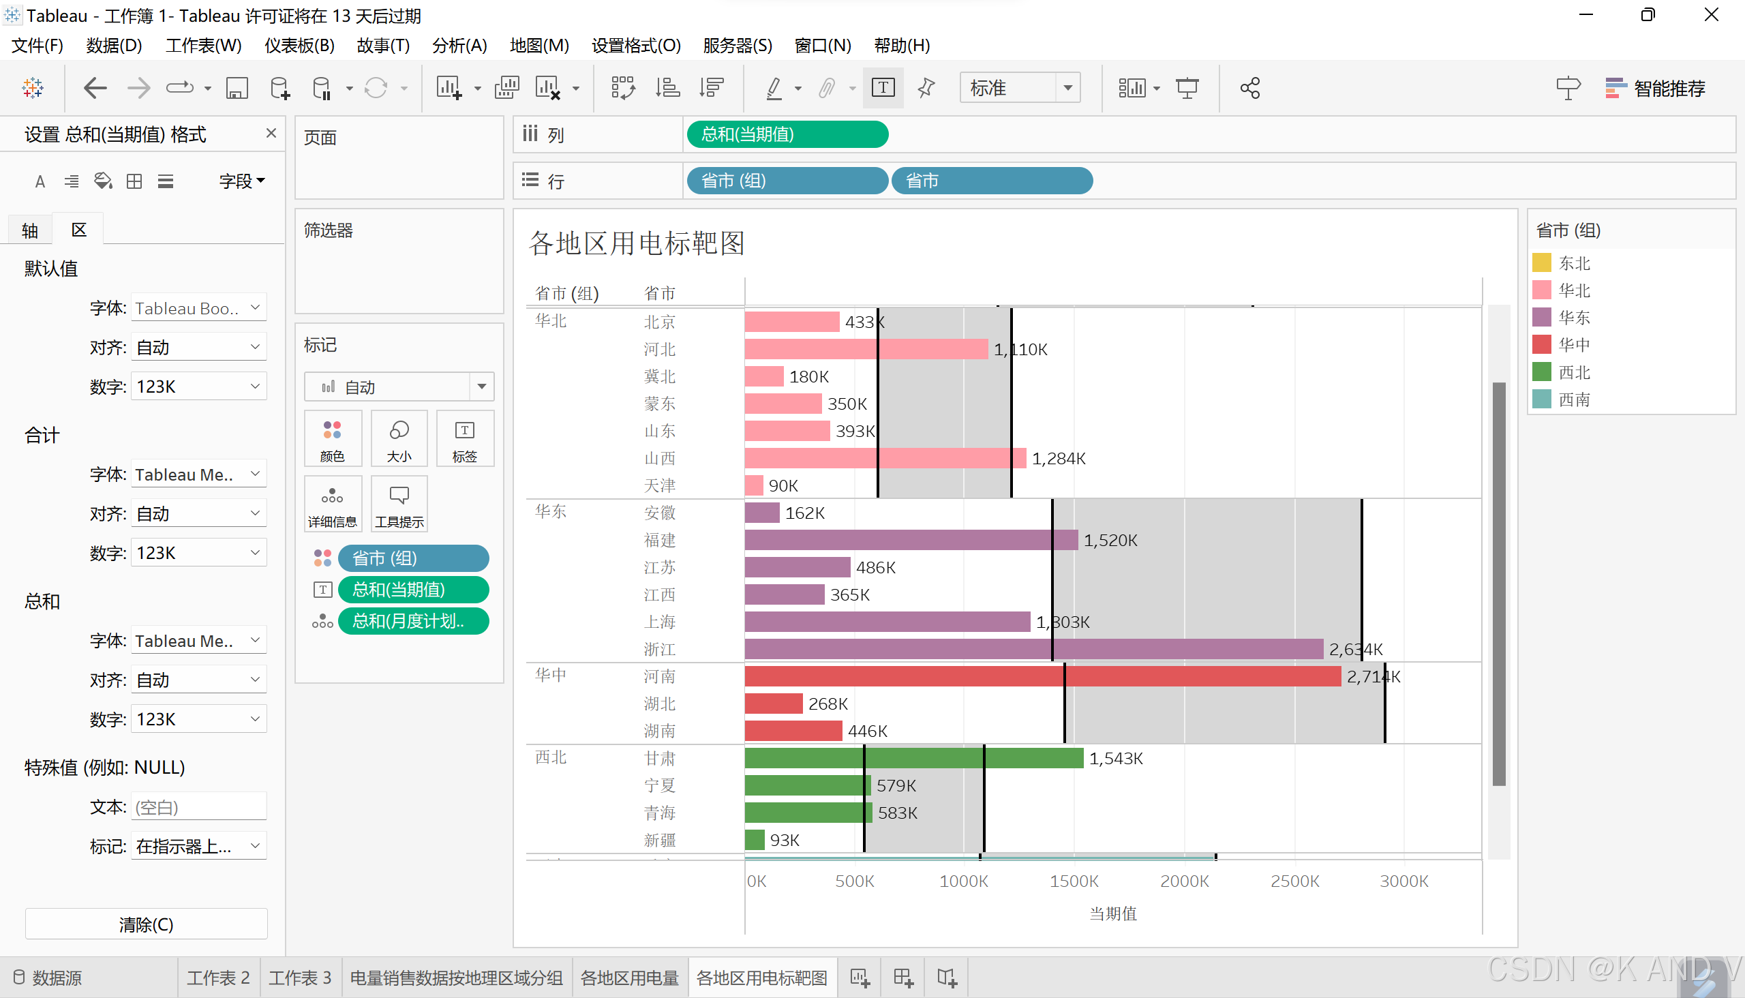The height and width of the screenshot is (998, 1745).
Task: Toggle the show mark labels button
Action: 883,88
